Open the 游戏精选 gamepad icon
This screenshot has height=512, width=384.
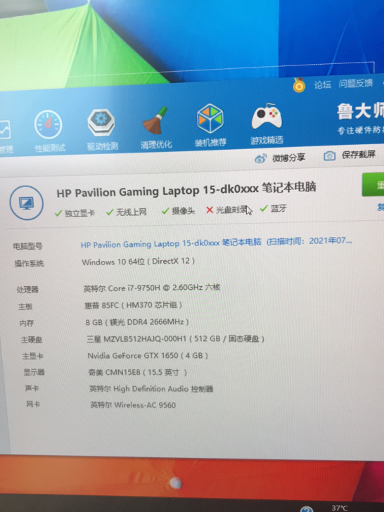pos(267,117)
